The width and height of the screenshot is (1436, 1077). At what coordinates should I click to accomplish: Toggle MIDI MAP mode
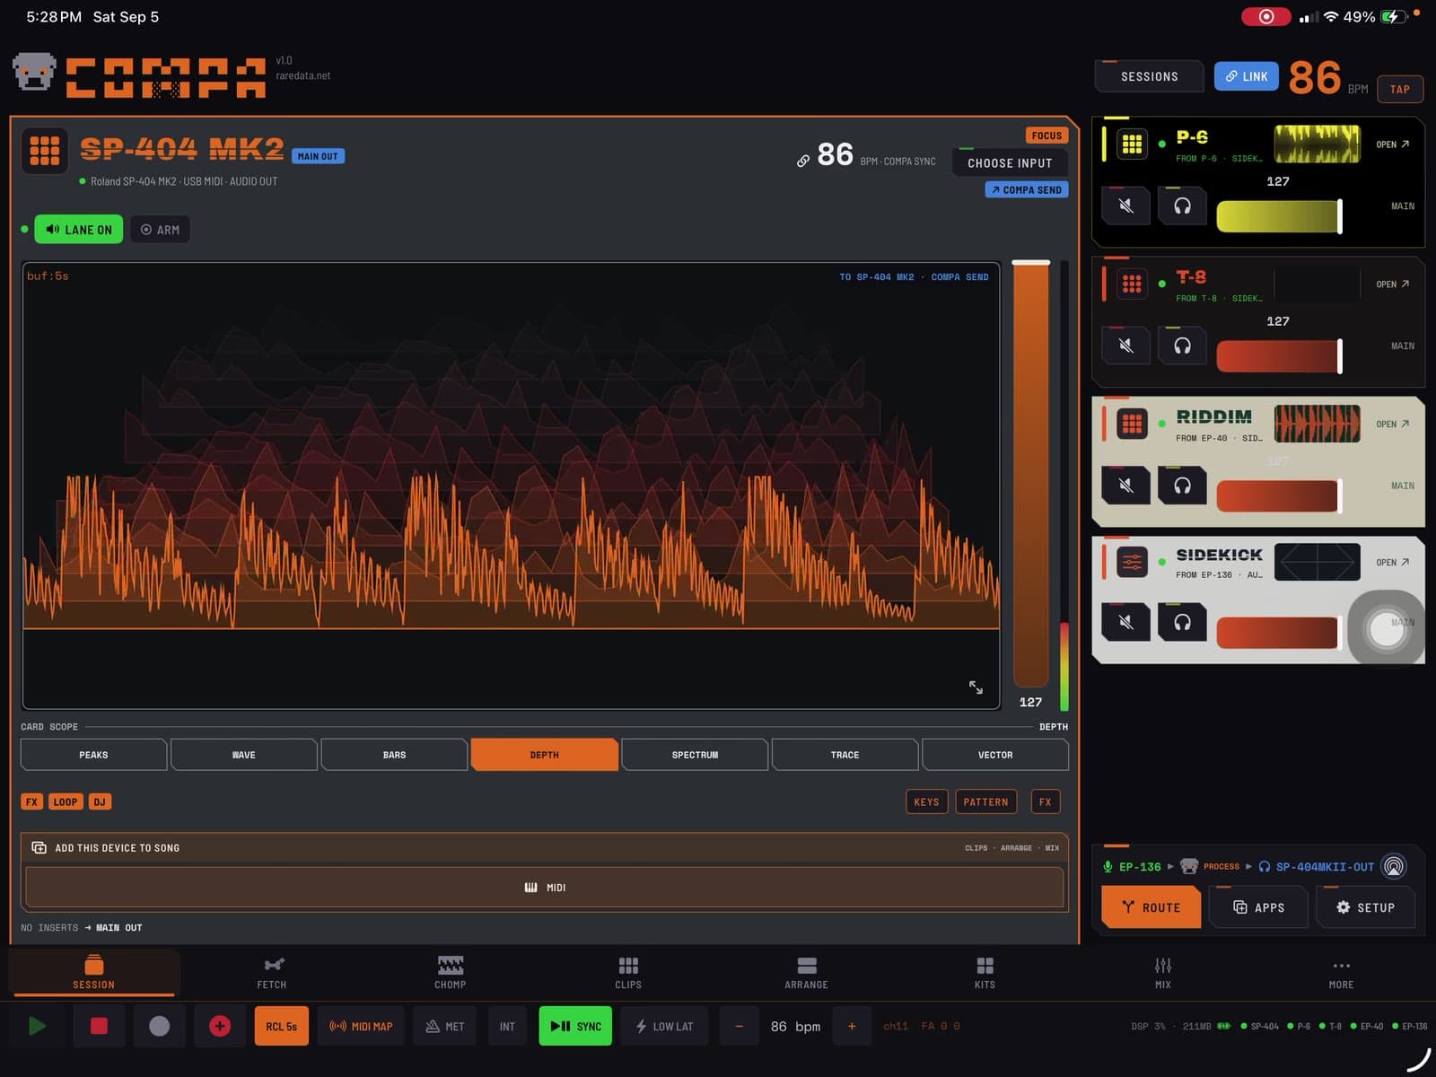[x=361, y=1026]
